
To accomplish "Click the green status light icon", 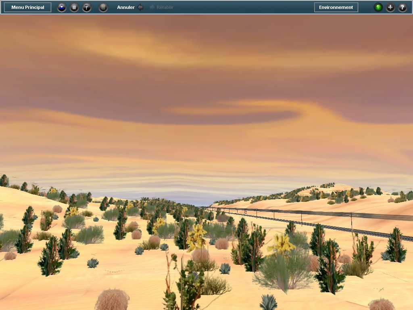I will pyautogui.click(x=378, y=7).
